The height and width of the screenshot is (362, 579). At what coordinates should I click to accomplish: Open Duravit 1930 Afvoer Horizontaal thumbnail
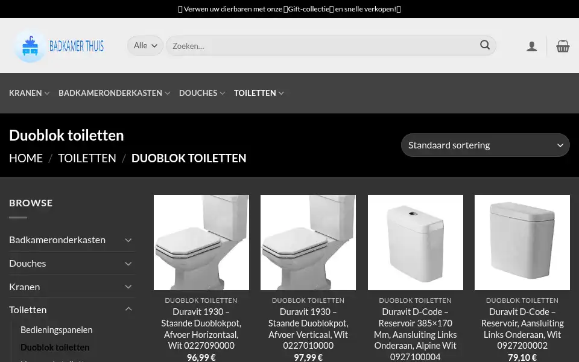coord(201,243)
